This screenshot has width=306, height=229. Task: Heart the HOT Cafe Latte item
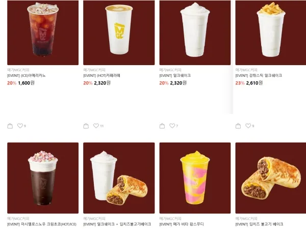tap(96, 126)
